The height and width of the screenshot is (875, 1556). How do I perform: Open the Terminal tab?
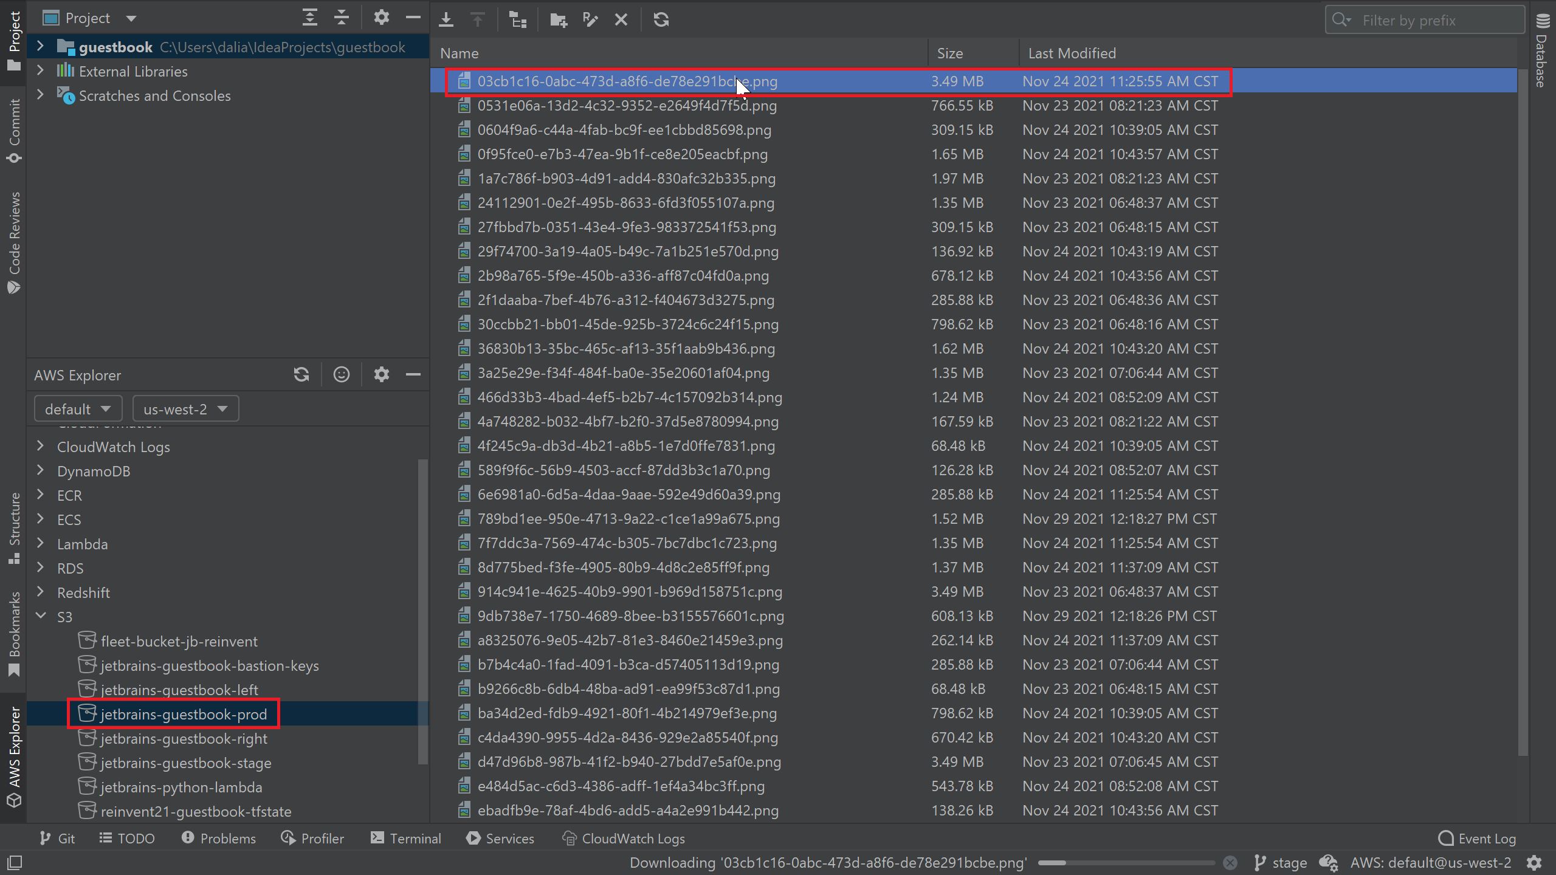(406, 839)
